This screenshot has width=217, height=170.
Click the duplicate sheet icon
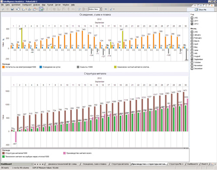pos(30,9)
